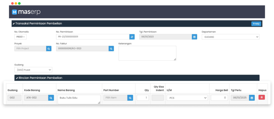
Task: Open calendar for Tgl Perlu date
Action: click(x=252, y=98)
